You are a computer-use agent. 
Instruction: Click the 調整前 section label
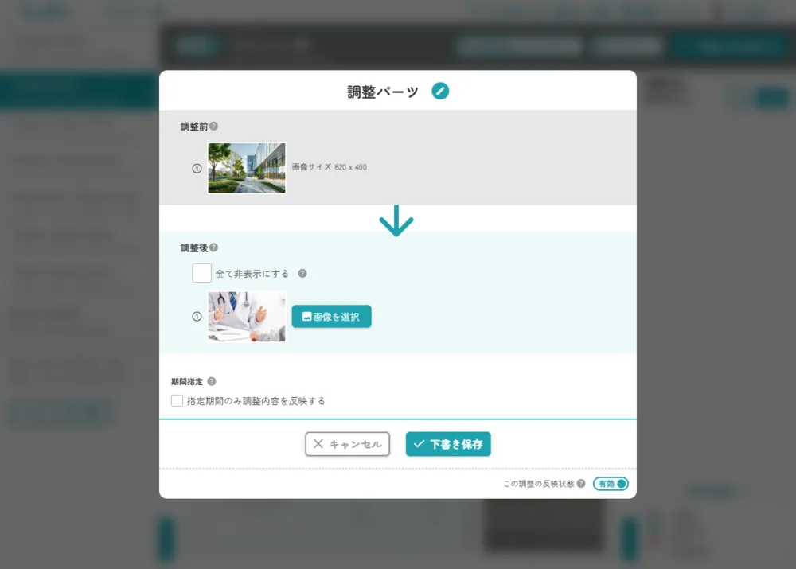pyautogui.click(x=194, y=127)
